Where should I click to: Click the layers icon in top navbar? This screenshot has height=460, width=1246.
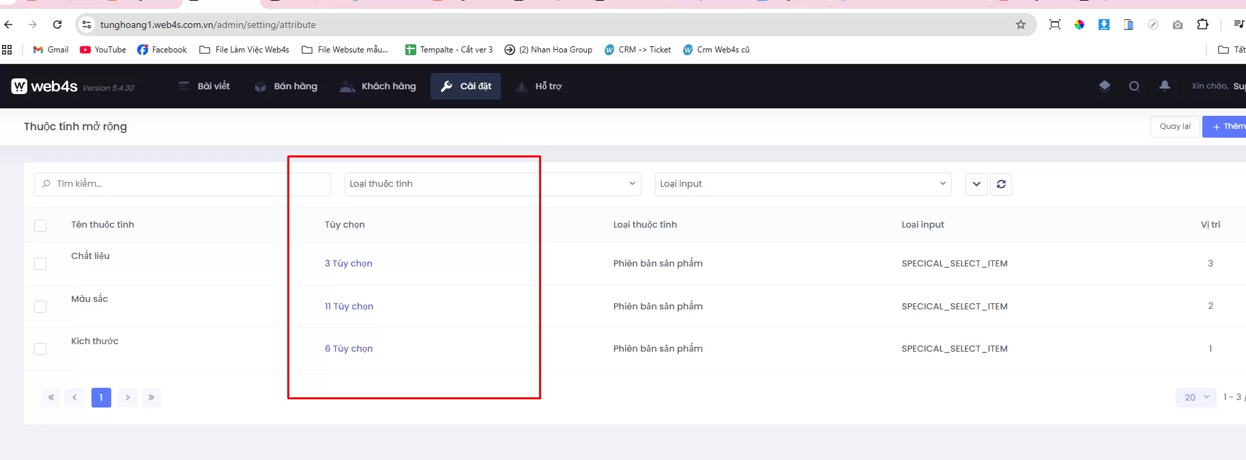tap(1105, 86)
